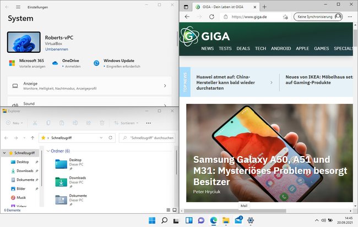The image size is (358, 227).
Task: Open Task View on the taskbar
Action: pyautogui.click(x=176, y=220)
